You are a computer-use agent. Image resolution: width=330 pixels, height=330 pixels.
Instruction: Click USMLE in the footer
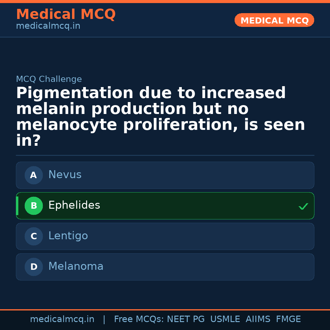(225, 319)
